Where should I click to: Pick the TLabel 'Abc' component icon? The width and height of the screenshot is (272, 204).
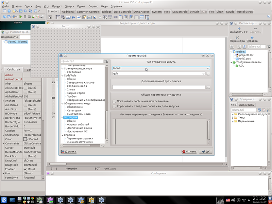click(73, 17)
